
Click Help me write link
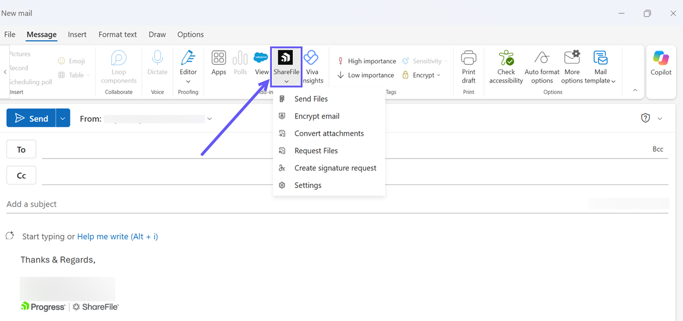pyautogui.click(x=117, y=237)
